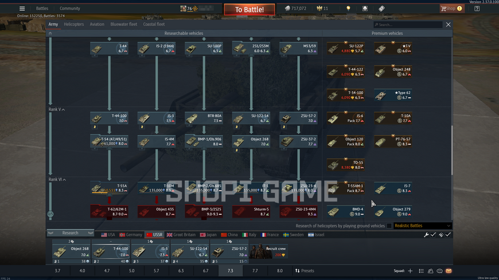Collapse the Rank V section
The width and height of the screenshot is (499, 280).
pos(57,109)
